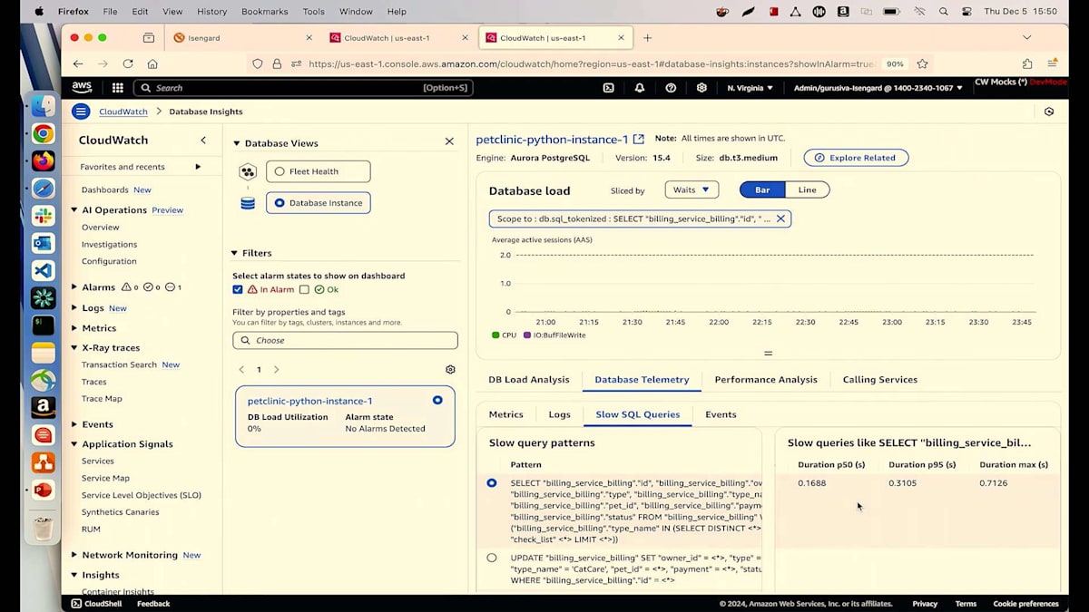Open the Performance Analysis tab
This screenshot has height=612, width=1089.
[x=766, y=380]
